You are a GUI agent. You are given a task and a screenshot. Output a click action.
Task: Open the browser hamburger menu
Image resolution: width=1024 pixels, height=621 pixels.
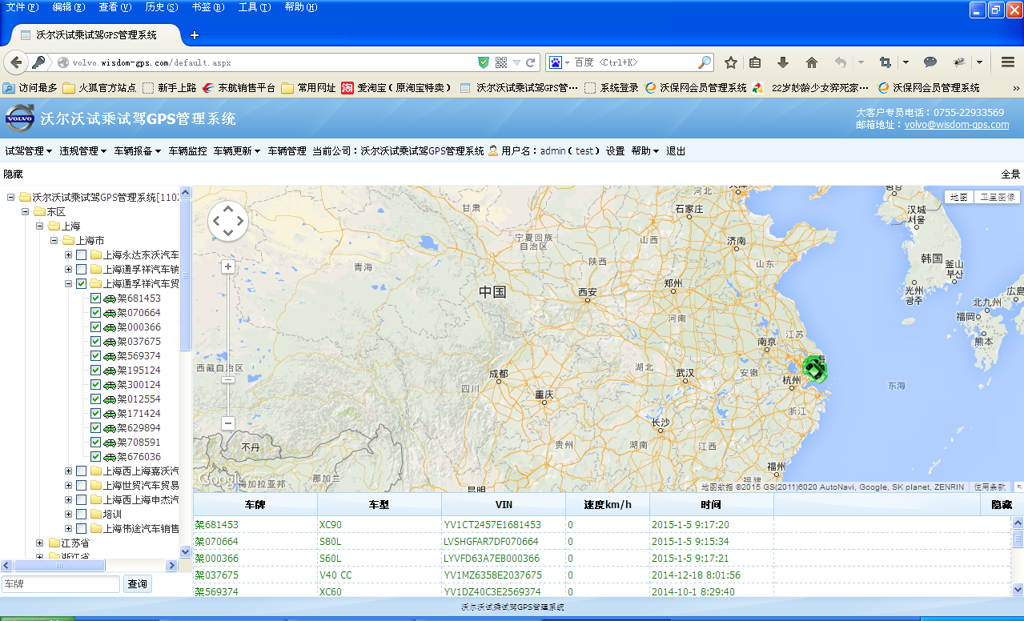[x=1008, y=62]
